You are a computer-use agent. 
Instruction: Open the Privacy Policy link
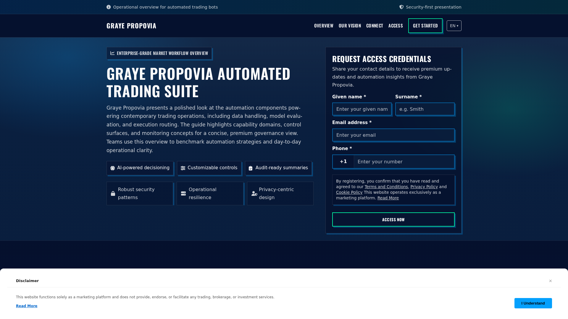point(424,187)
